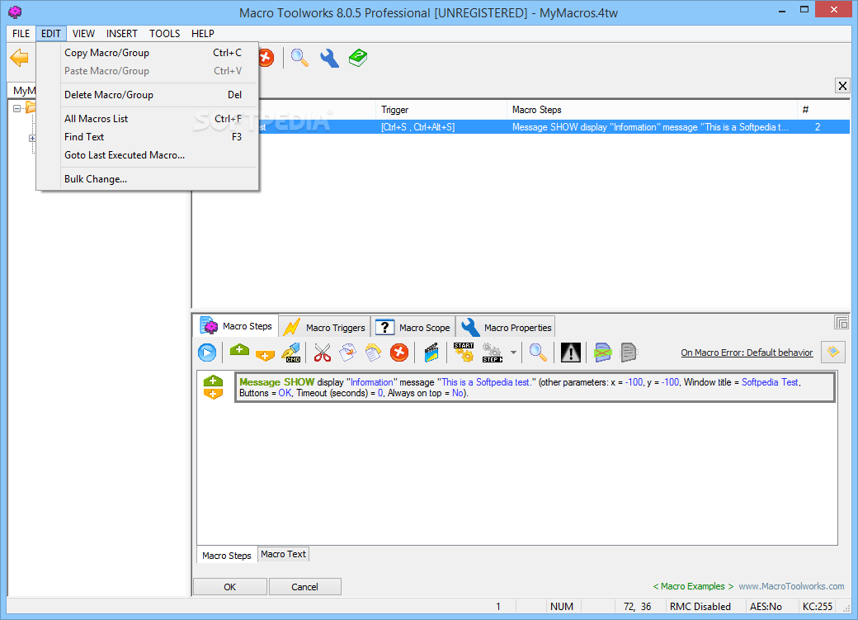Select the bottom Macro Steps tab
This screenshot has height=620, width=858.
click(227, 556)
